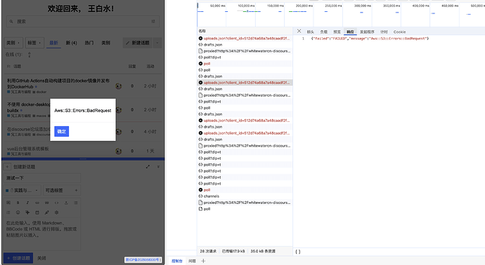Select the channels request row

click(245, 196)
